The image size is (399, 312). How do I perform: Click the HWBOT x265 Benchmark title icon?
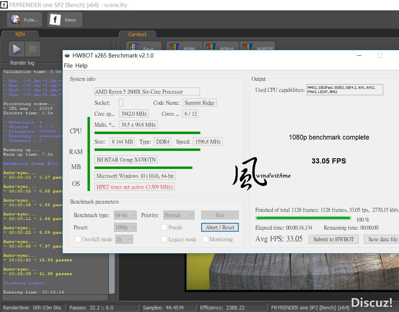tap(67, 55)
